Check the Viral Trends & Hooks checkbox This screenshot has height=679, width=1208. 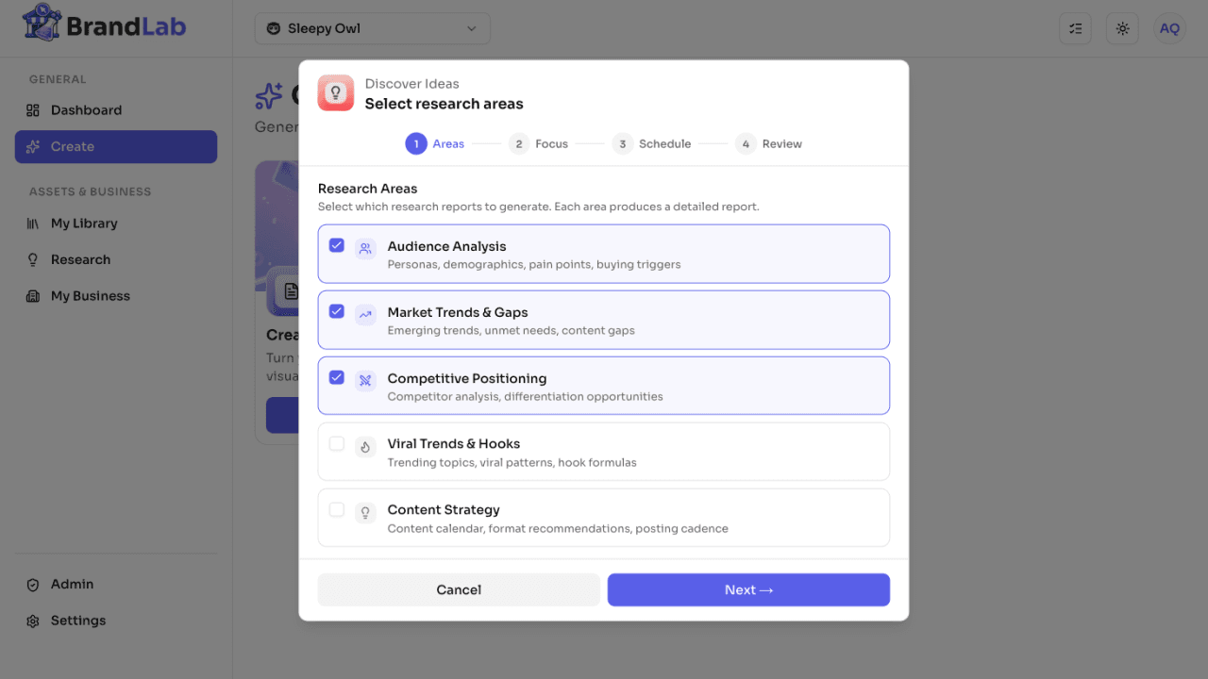pyautogui.click(x=336, y=443)
